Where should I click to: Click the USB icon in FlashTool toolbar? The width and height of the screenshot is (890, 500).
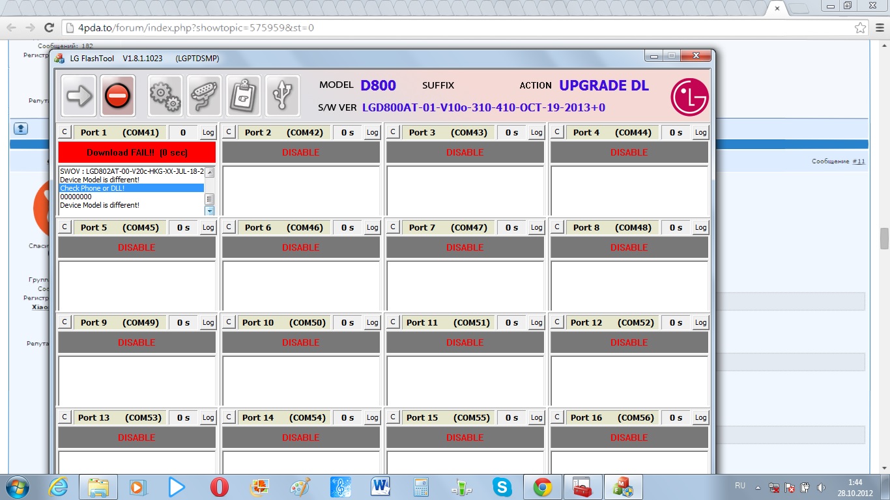(x=283, y=96)
